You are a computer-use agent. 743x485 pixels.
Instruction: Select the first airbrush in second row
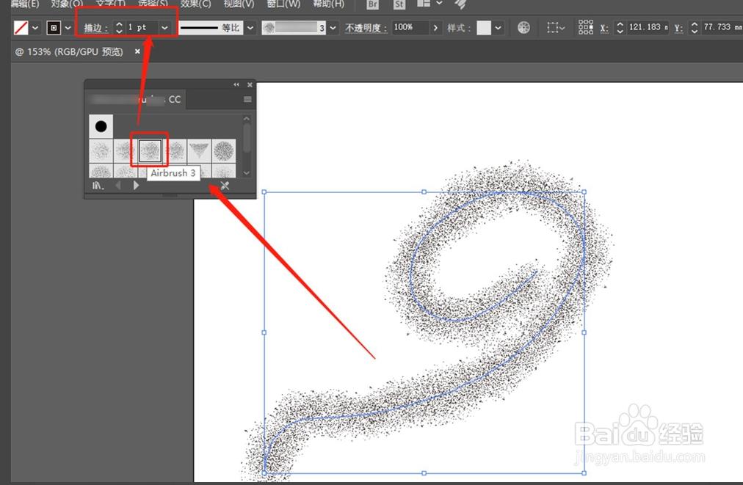click(x=101, y=151)
